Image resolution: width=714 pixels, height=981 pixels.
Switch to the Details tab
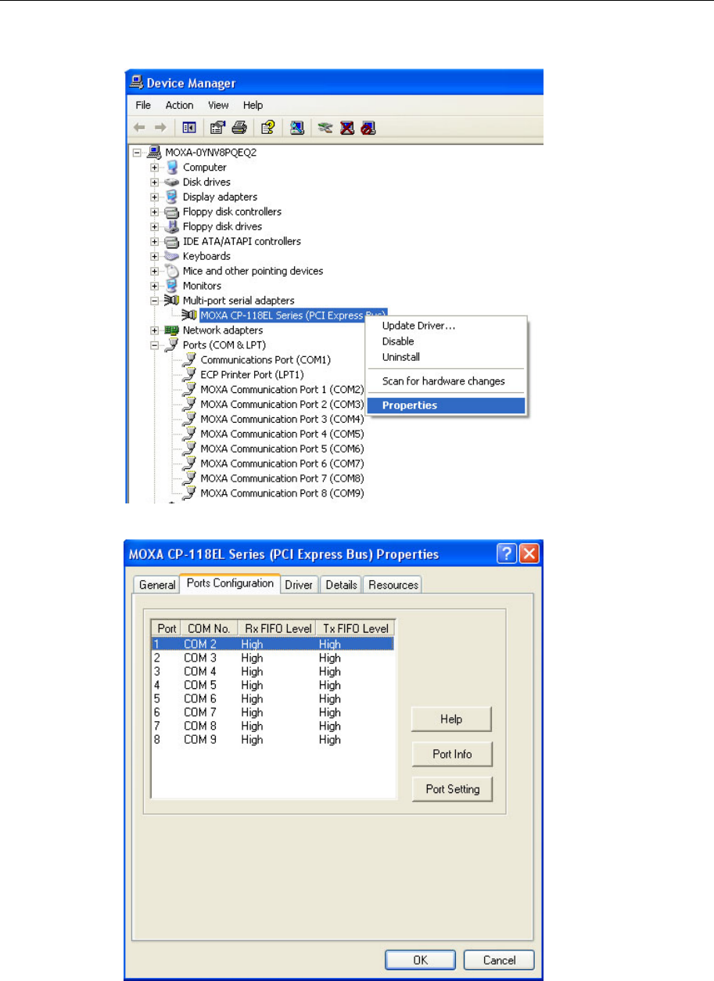tap(342, 585)
